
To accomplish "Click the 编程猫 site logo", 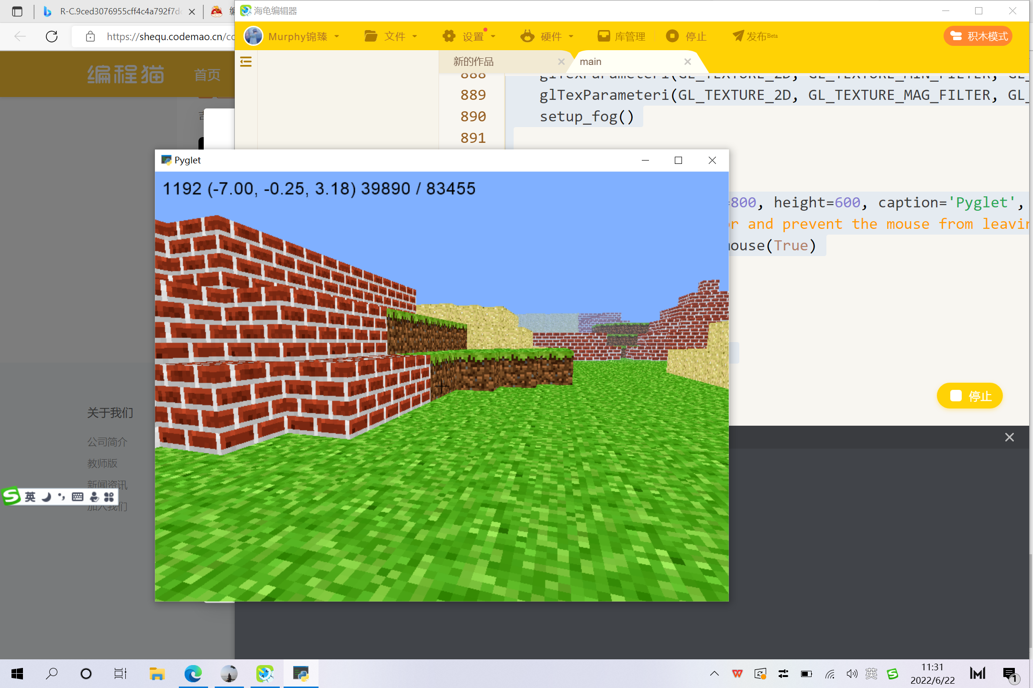I will (126, 75).
